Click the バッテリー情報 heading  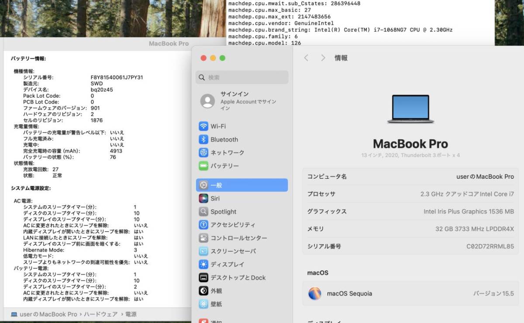click(28, 58)
